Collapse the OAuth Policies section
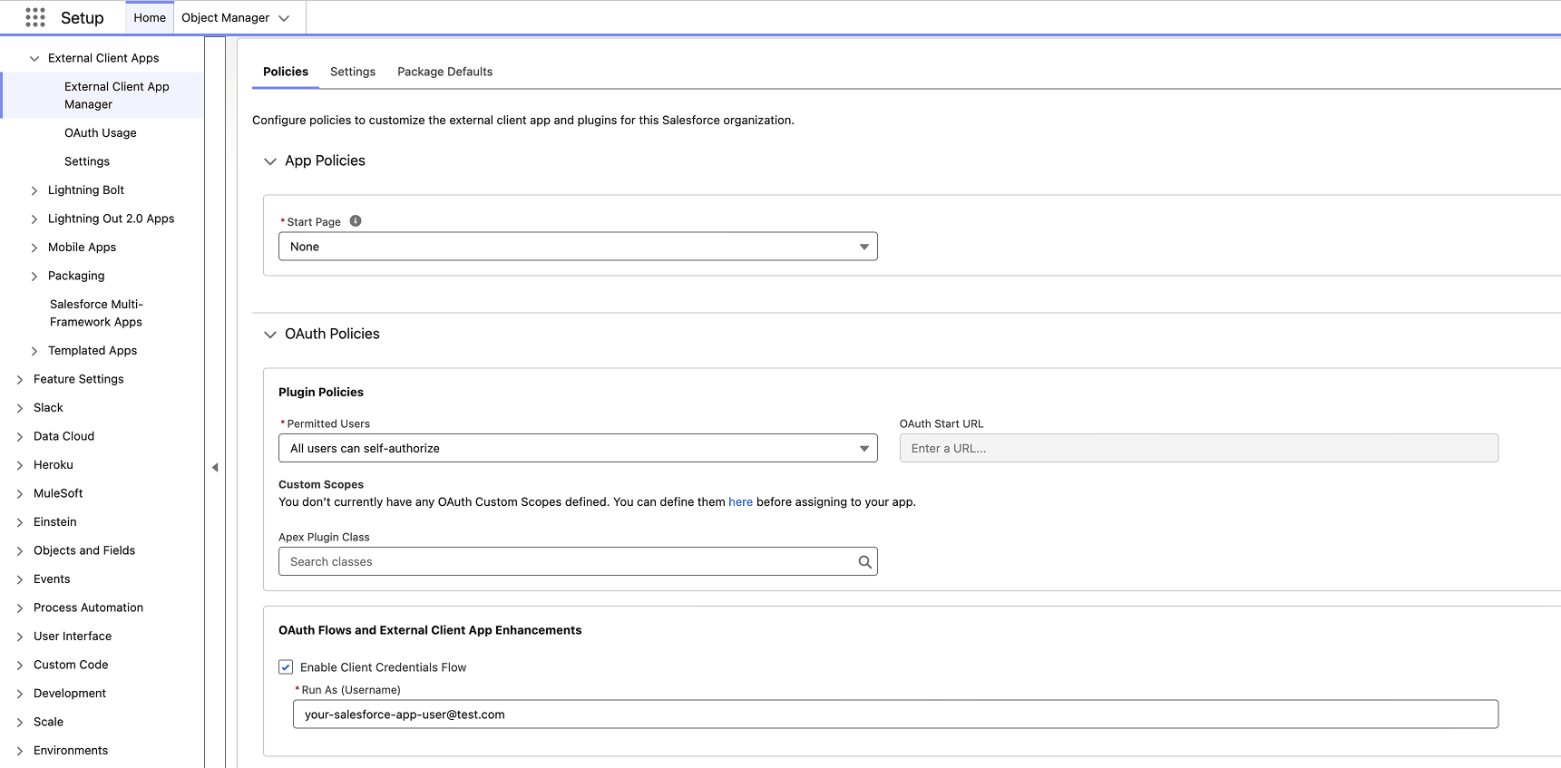 click(270, 335)
